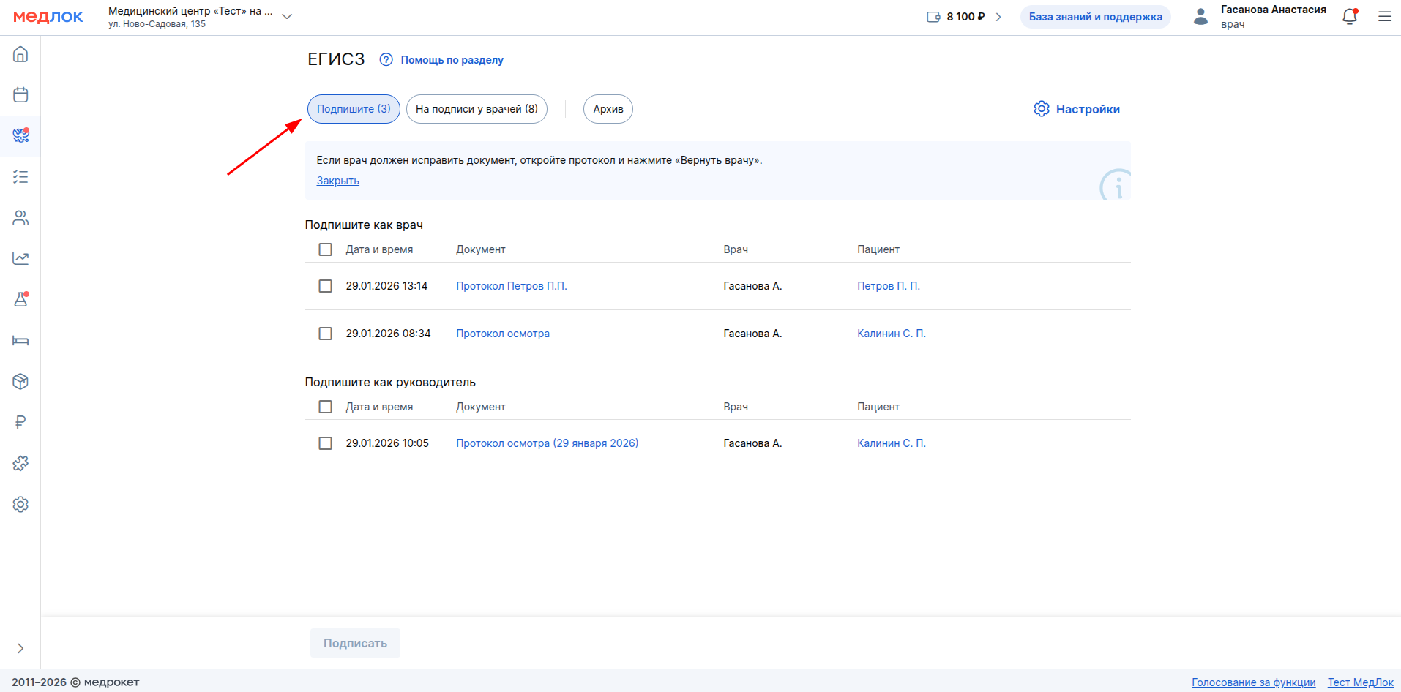Open the calendar schedule icon

pyautogui.click(x=20, y=95)
